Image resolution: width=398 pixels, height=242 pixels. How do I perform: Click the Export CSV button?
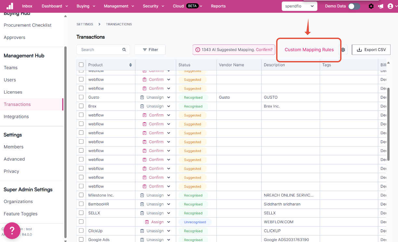(x=371, y=50)
